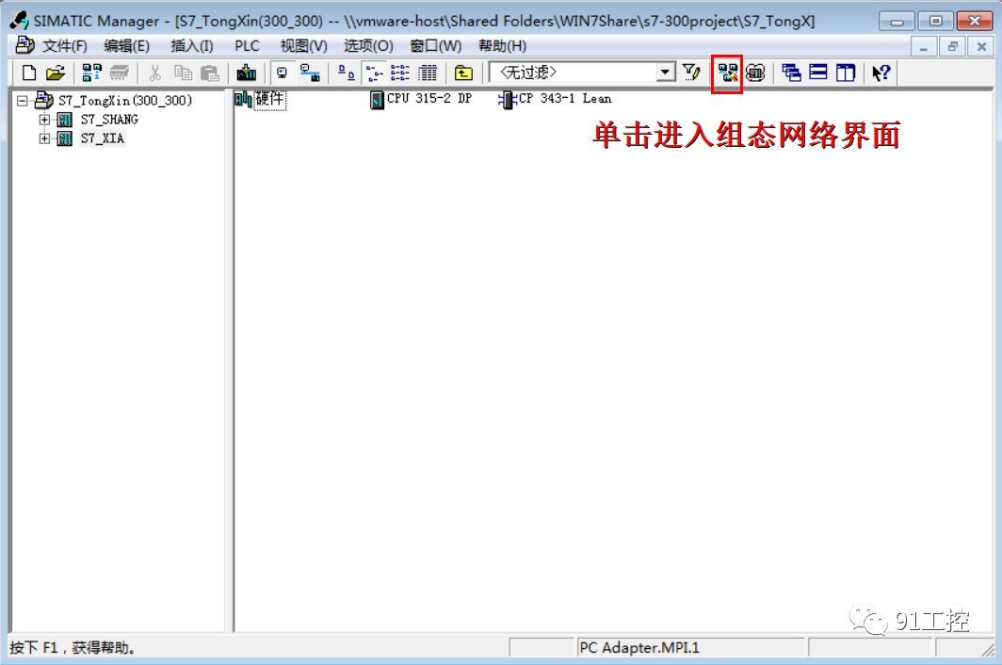Screen dimensions: 1002x665
Task: Open the PLC menu
Action: [x=246, y=46]
